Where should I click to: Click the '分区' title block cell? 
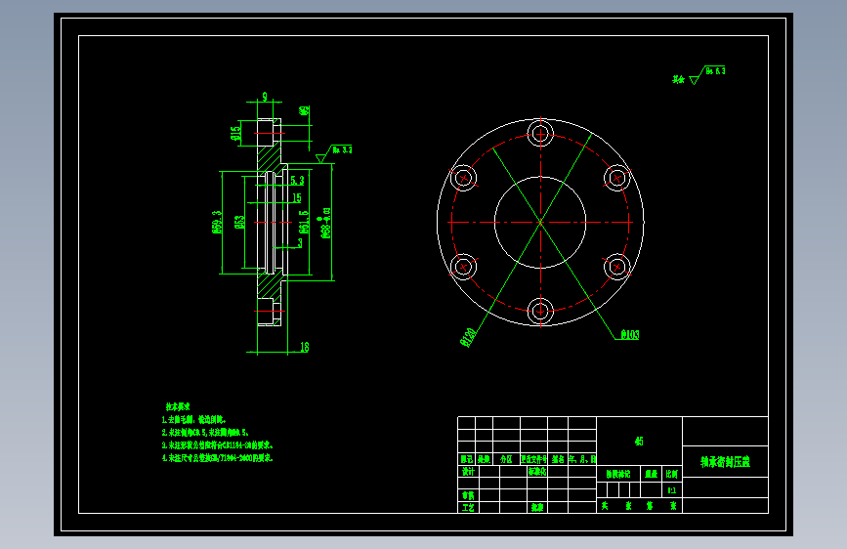pos(506,459)
